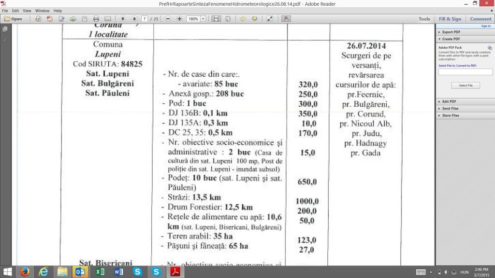
Task: Open the zoom percentage dropdown
Action: click(203, 19)
